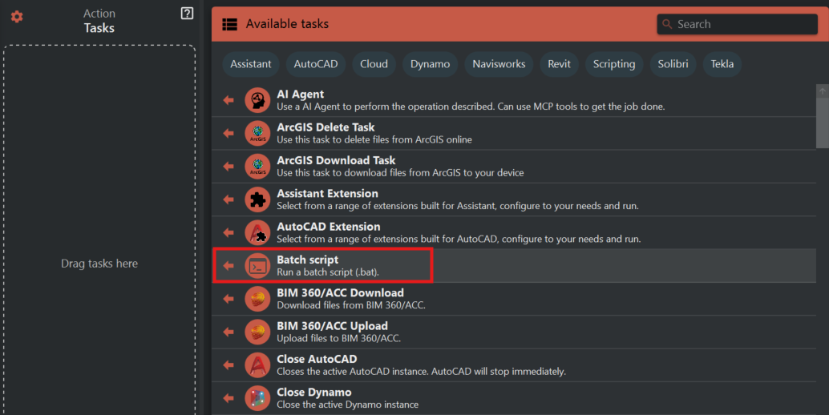Click the Batch script terminal icon

tap(257, 266)
